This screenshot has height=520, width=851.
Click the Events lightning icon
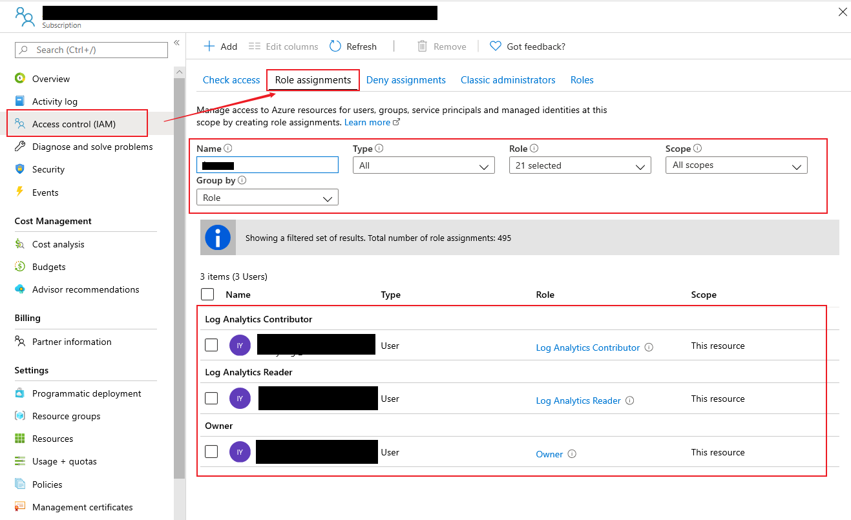coord(19,192)
